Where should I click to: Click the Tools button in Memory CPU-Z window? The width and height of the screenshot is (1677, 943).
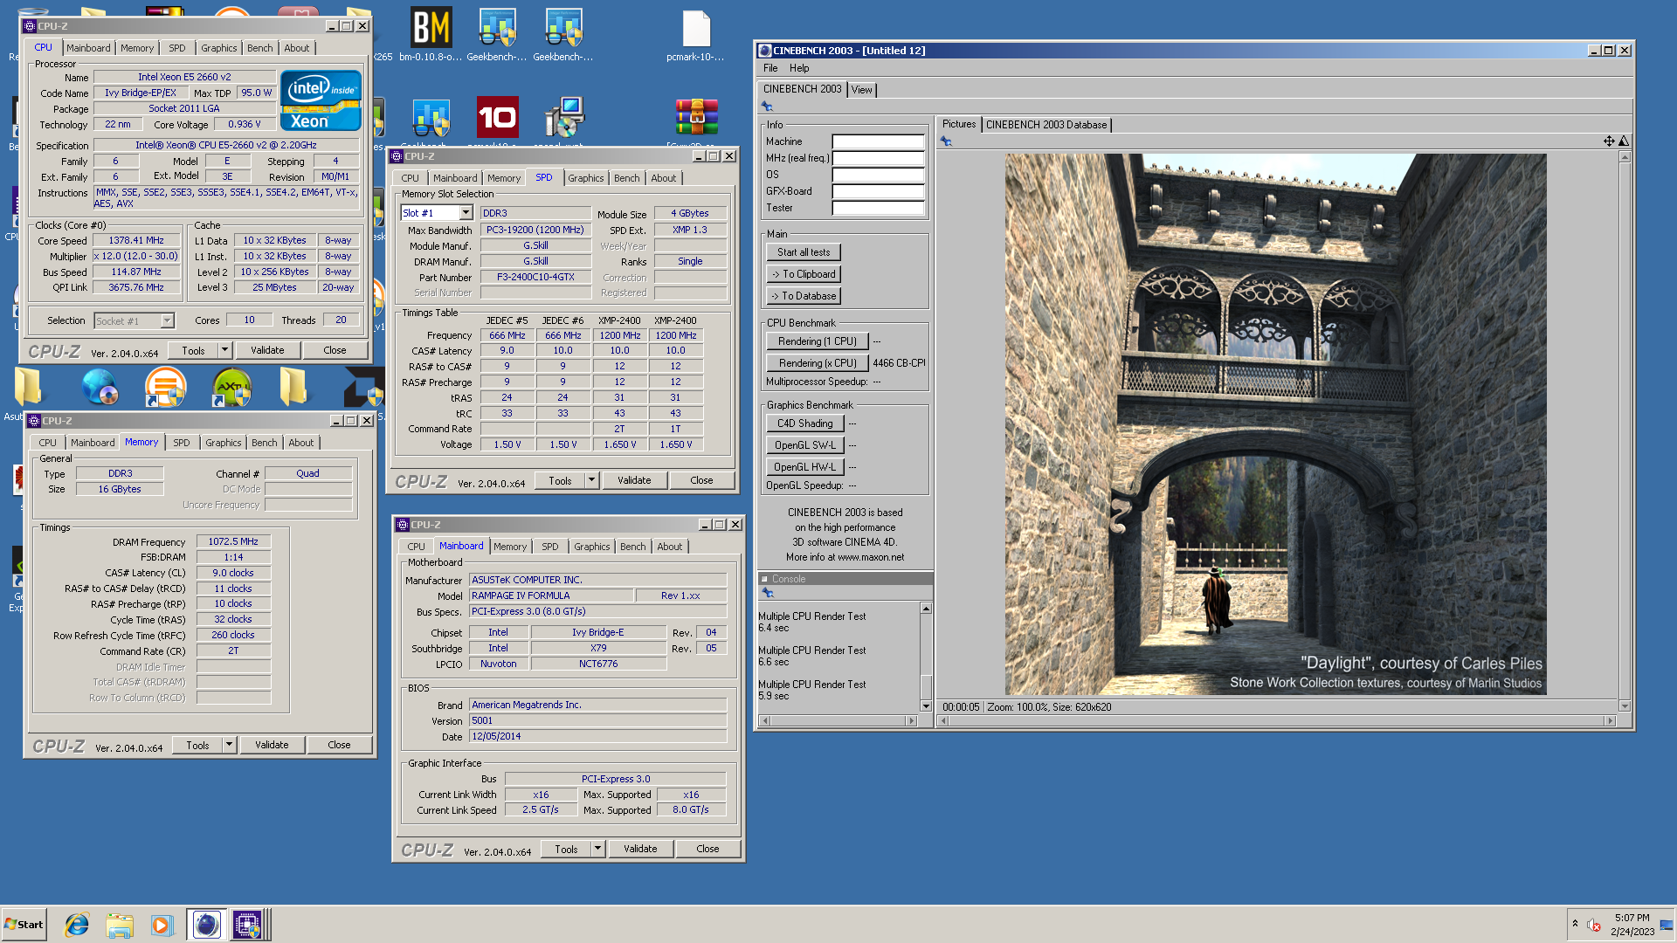tap(197, 745)
